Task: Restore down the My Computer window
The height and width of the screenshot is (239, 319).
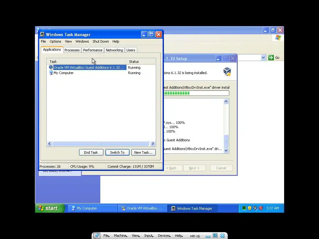Action: 273,30
